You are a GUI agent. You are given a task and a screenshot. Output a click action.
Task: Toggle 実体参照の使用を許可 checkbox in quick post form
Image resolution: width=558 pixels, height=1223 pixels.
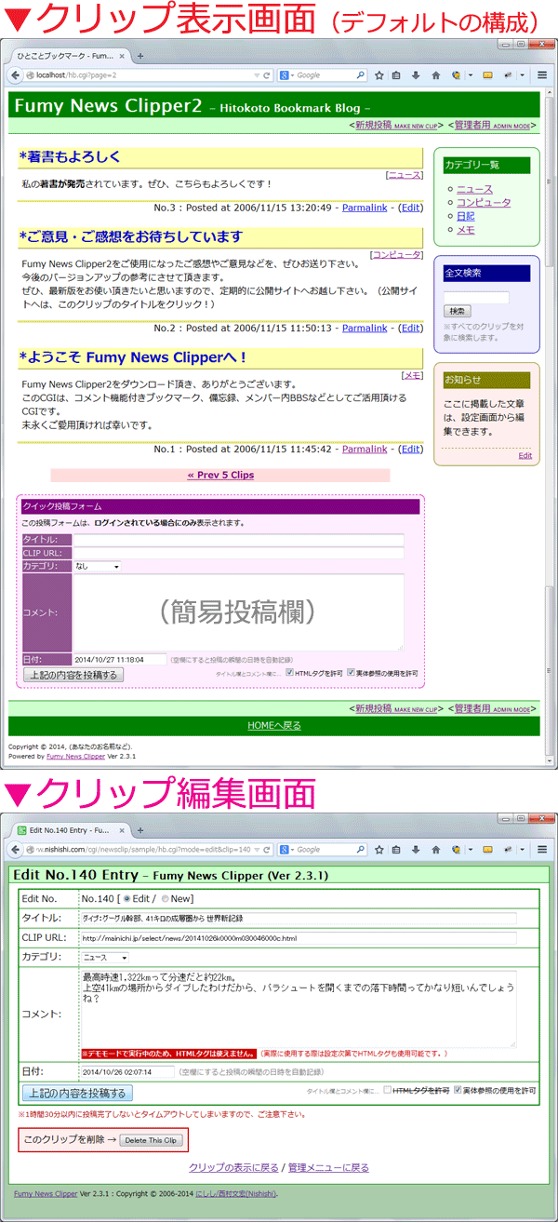point(352,673)
